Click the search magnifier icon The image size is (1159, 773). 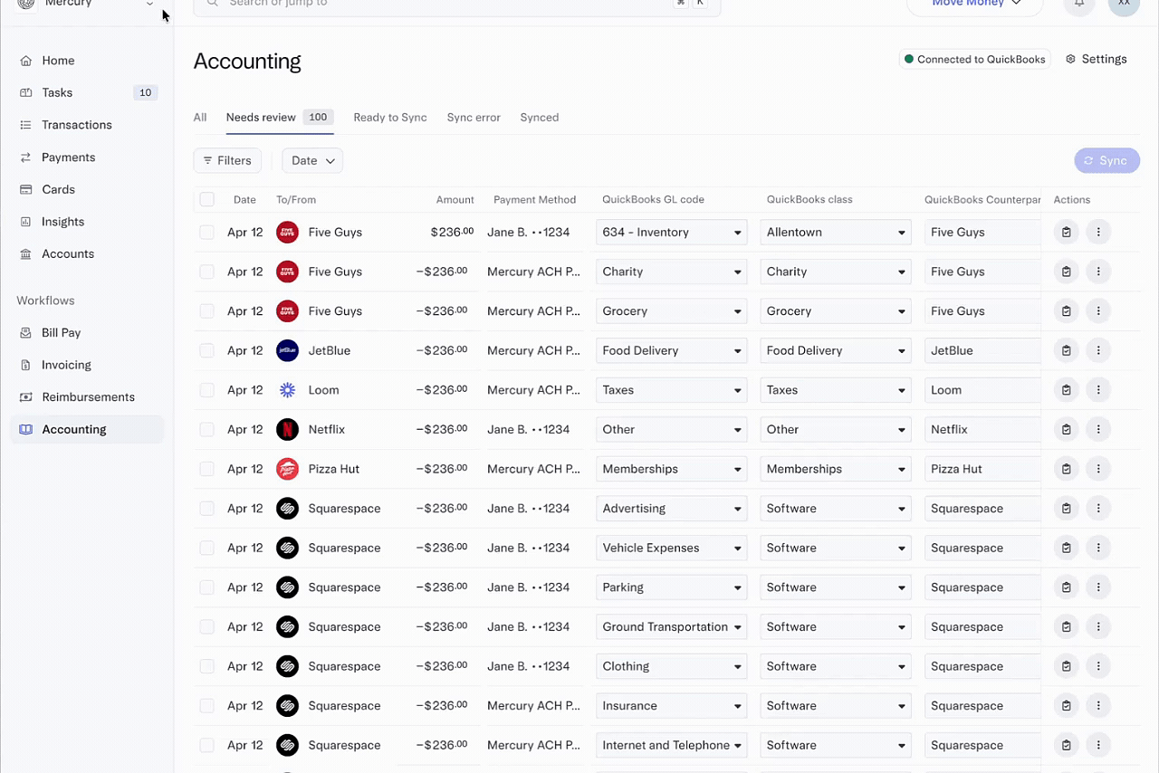212,4
